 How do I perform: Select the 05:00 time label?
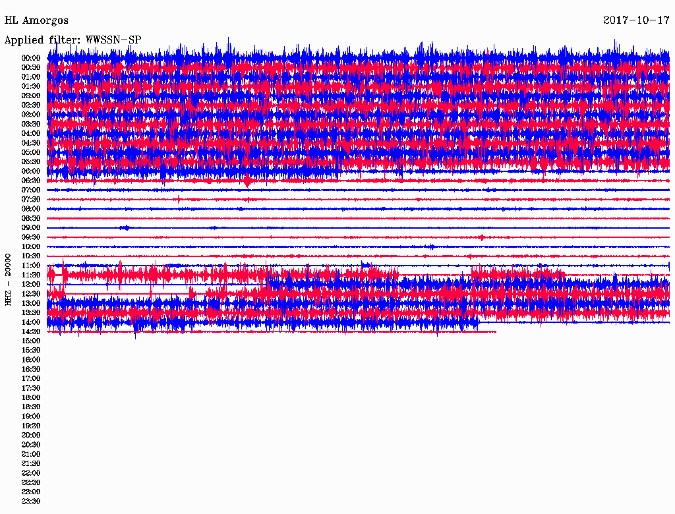(x=31, y=152)
